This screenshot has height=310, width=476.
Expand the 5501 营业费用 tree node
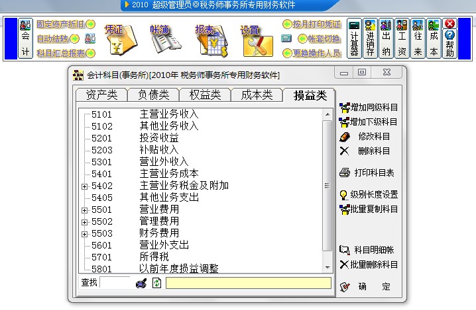(x=84, y=210)
